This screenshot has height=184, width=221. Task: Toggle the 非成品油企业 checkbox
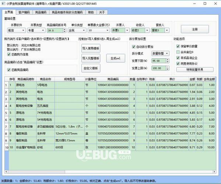(x=178, y=58)
